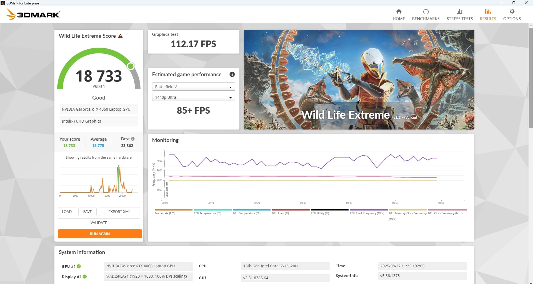This screenshot has width=533, height=284.
Task: Open the 1440p Ultra preset dropdown
Action: (193, 97)
